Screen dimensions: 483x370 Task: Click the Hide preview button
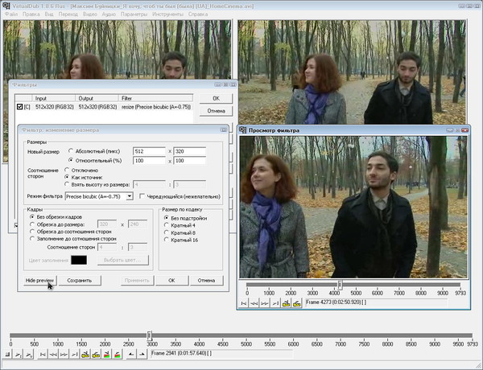39,281
